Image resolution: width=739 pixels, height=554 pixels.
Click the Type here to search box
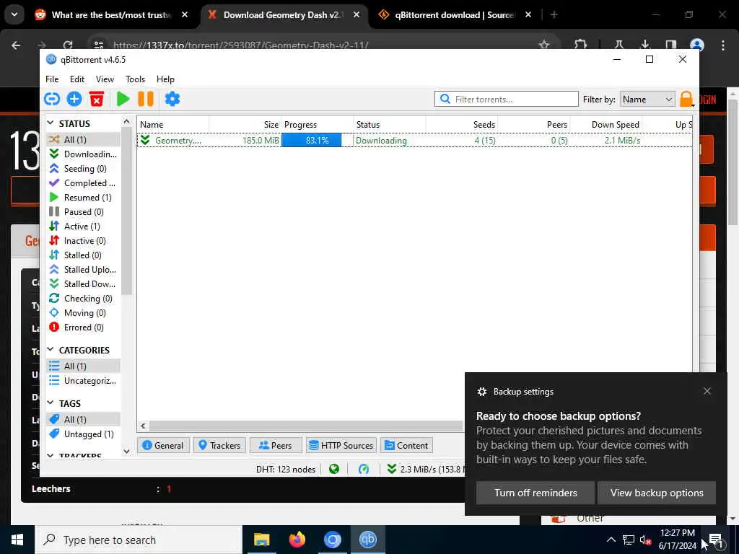pyautogui.click(x=138, y=540)
